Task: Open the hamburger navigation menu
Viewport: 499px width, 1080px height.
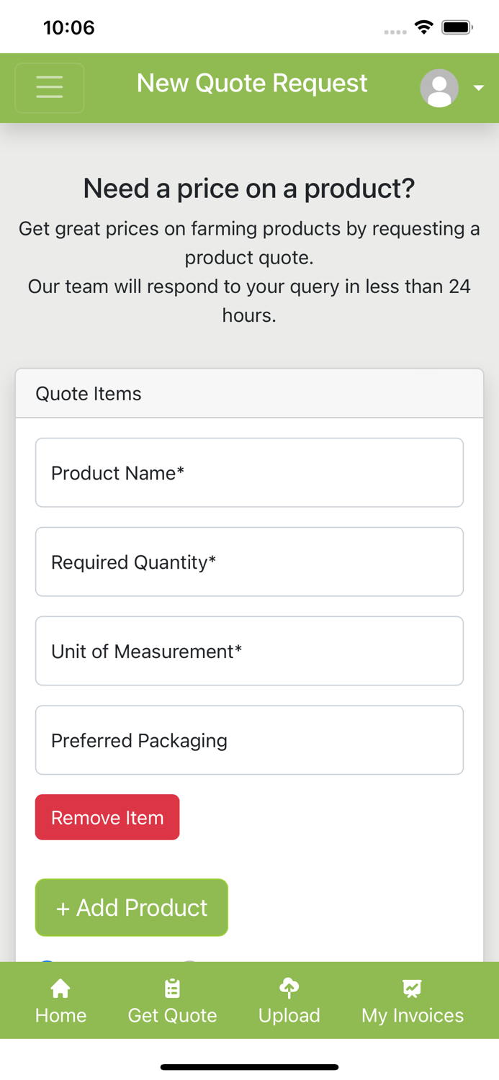Action: coord(50,88)
